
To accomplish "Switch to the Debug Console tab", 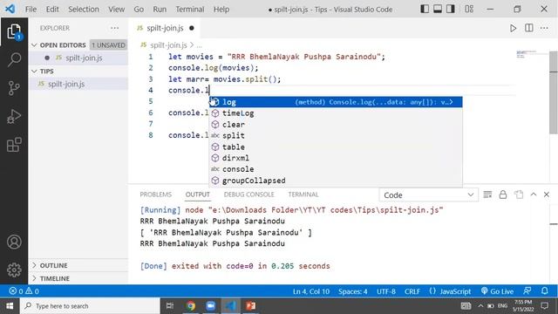I will [248, 195].
